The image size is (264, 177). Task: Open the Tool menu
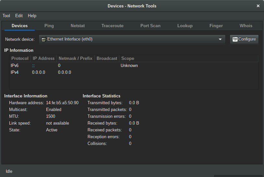click(6, 16)
